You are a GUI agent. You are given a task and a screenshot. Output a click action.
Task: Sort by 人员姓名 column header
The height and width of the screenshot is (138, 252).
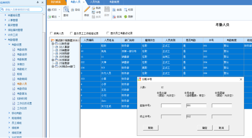point(111,40)
